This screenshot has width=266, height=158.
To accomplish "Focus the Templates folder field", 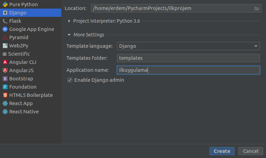I will [188, 58].
